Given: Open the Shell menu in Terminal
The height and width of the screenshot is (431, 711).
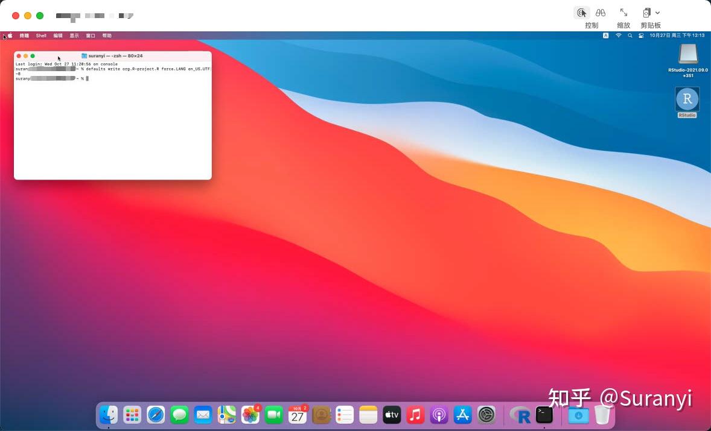Looking at the screenshot, I should click(x=40, y=36).
